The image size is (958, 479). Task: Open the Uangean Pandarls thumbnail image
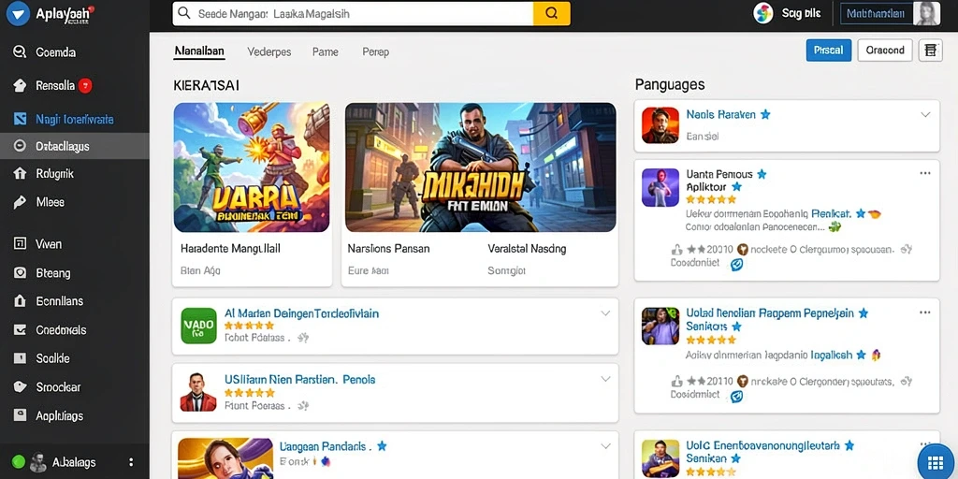[x=225, y=458]
